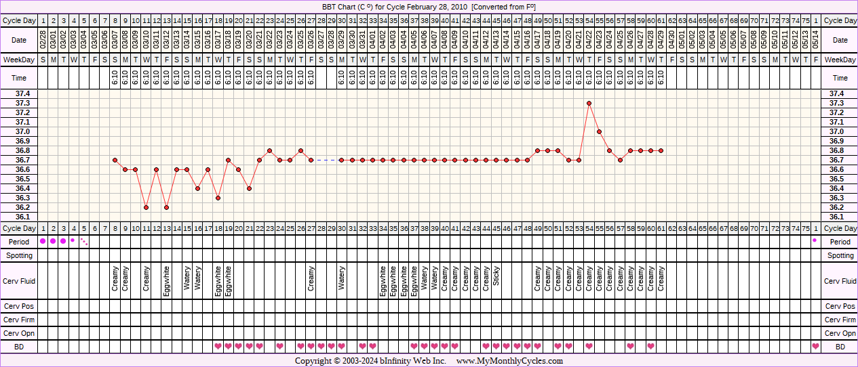Click the 36.3 temperature point on cycle day 18
858x367 pixels.
[218, 198]
